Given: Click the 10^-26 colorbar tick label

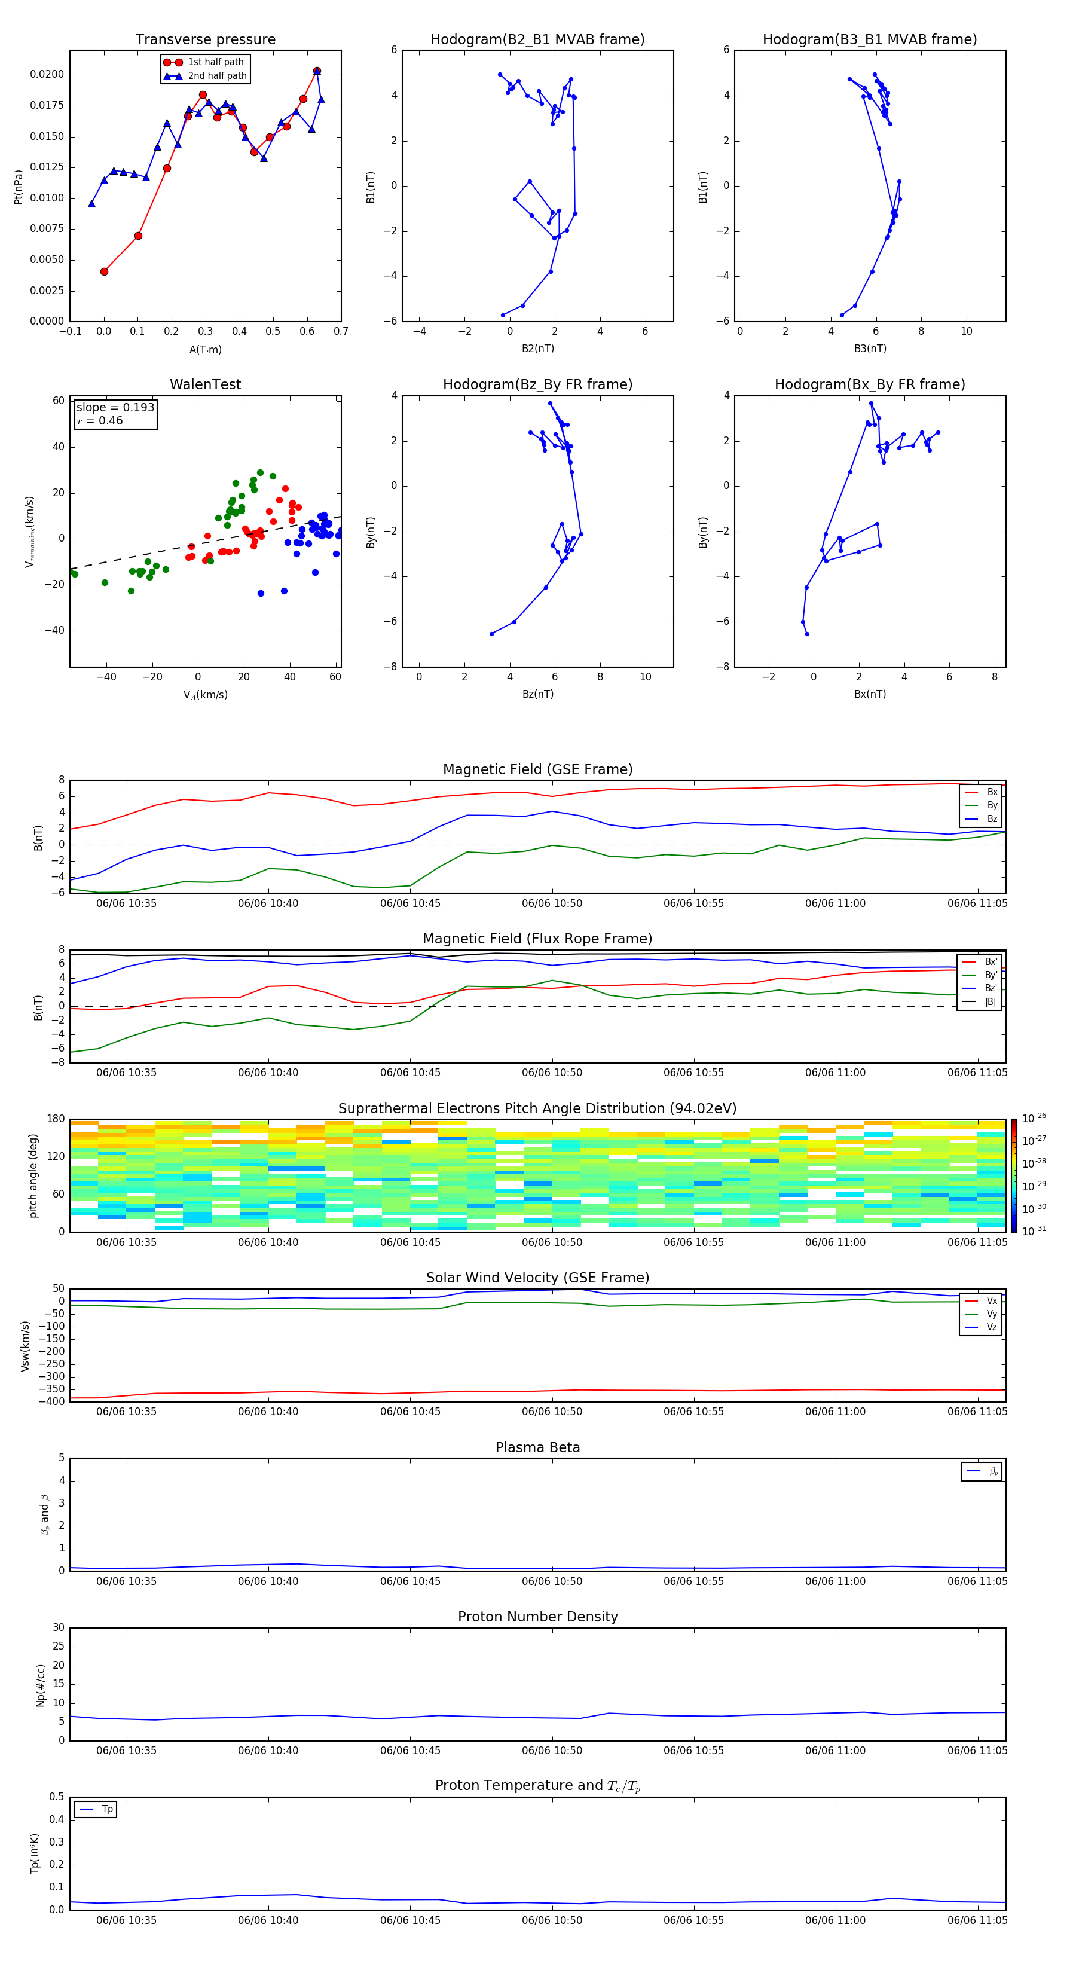Looking at the screenshot, I should tap(1034, 1118).
